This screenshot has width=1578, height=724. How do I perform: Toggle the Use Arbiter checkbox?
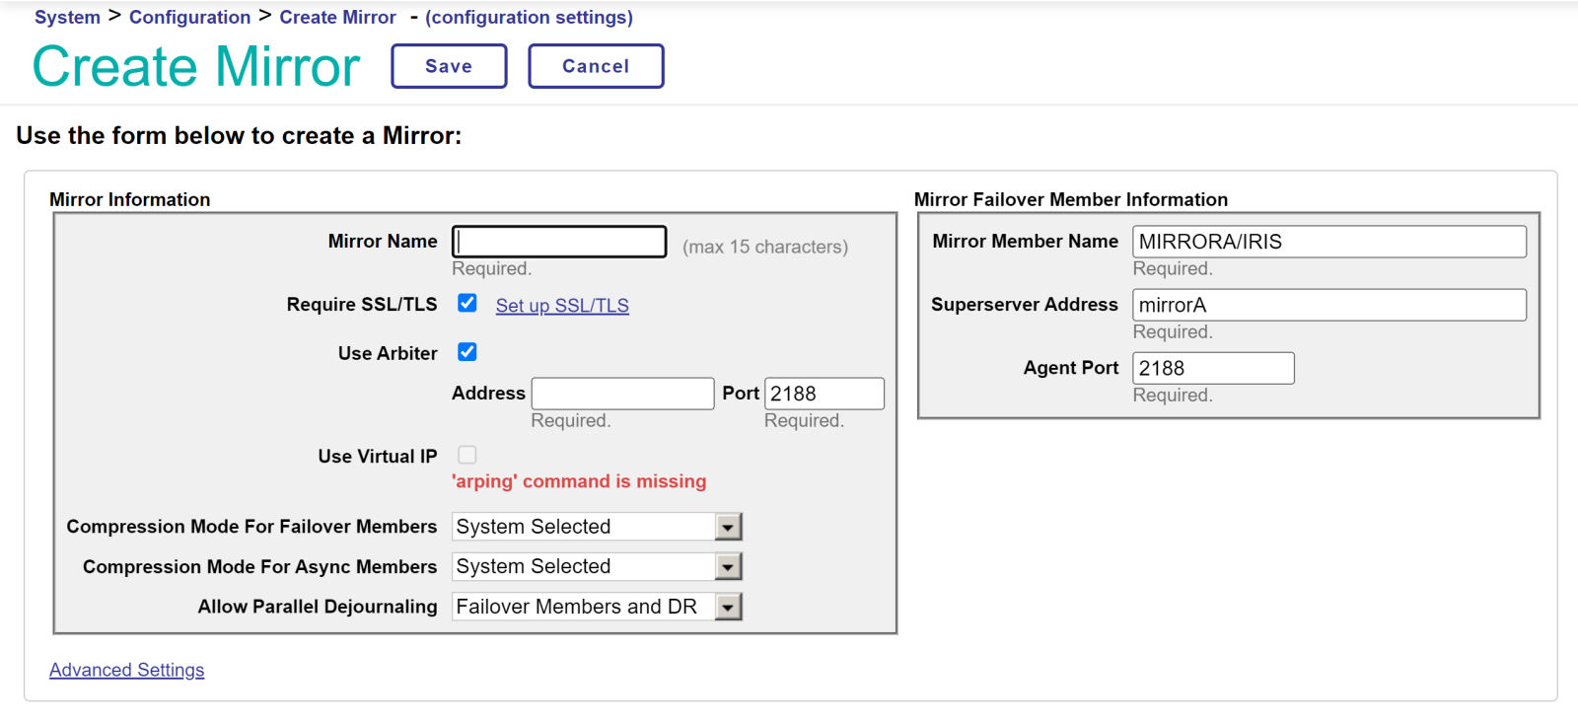[467, 352]
